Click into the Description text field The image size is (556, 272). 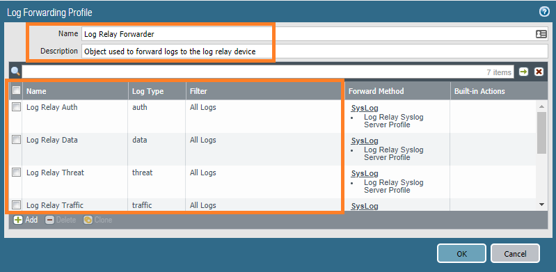click(315, 51)
